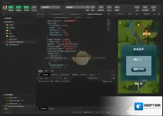Click the 编译 compile icon

[x=88, y=7]
